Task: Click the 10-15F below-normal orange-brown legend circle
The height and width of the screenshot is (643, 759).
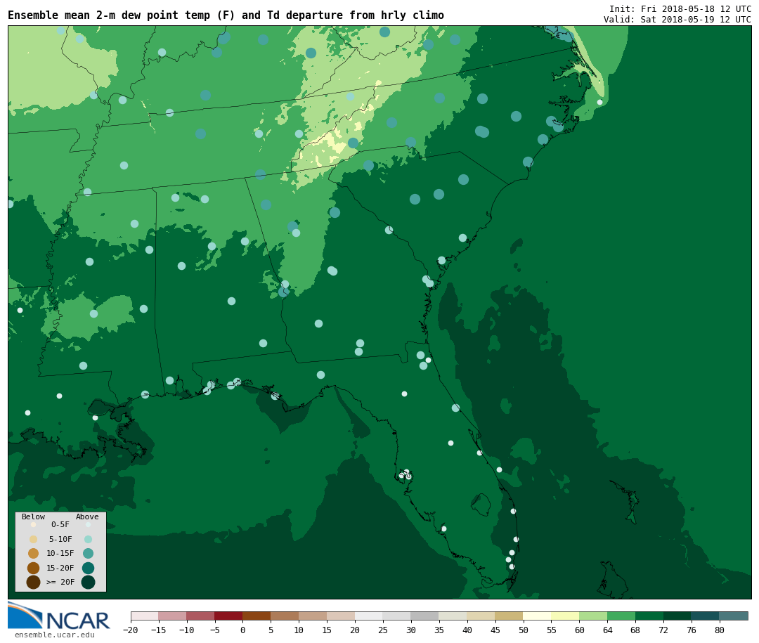Action: tap(34, 553)
